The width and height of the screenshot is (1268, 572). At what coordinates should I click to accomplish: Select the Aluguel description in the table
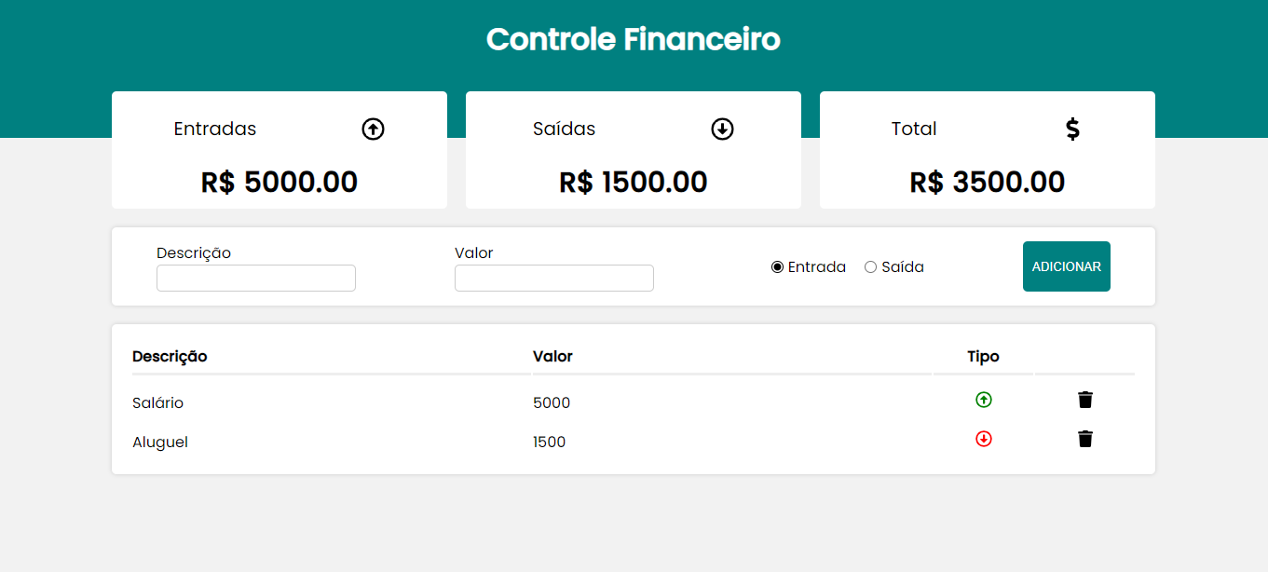click(160, 442)
